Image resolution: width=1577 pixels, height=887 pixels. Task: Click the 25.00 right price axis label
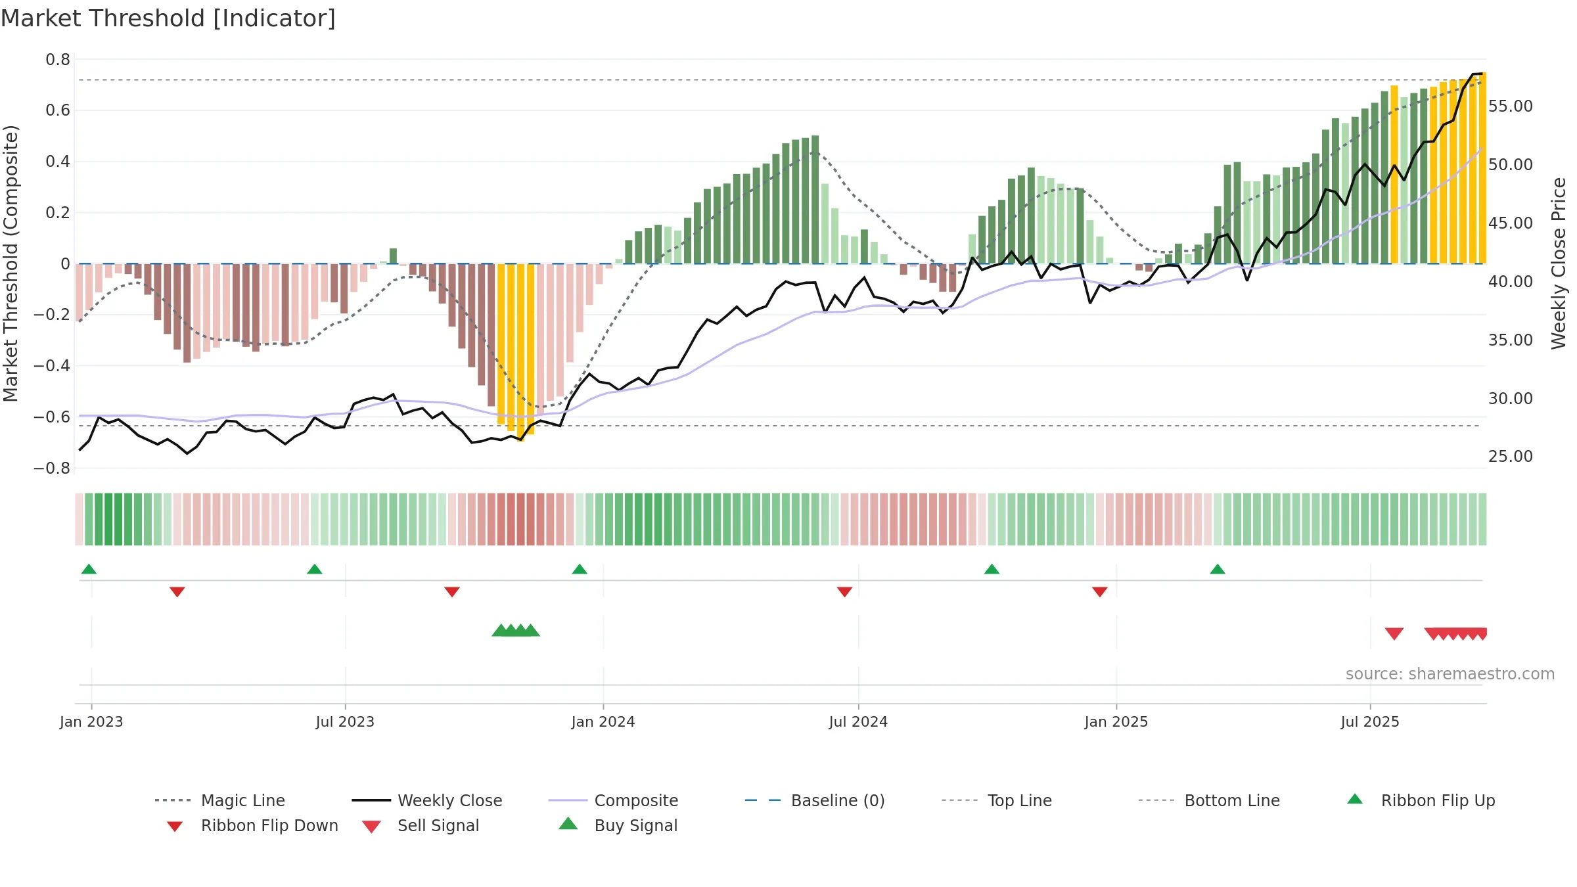(x=1511, y=456)
